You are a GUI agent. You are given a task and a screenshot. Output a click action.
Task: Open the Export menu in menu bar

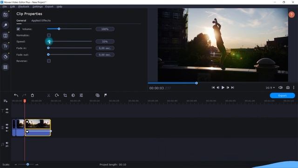(49, 7)
